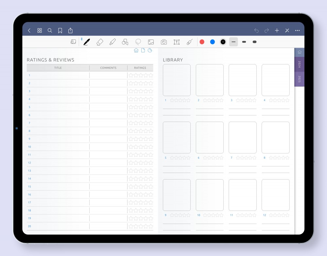Click the TITLE column header

click(58, 68)
